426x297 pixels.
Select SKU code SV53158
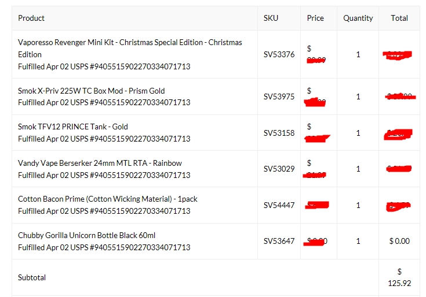279,133
